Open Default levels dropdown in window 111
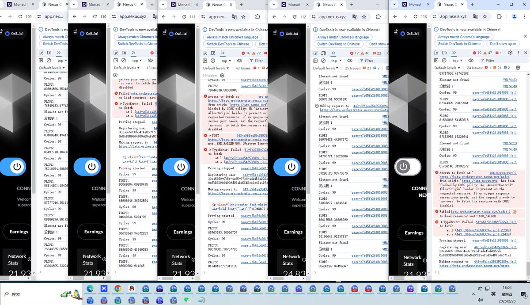 pyautogui.click(x=216, y=68)
